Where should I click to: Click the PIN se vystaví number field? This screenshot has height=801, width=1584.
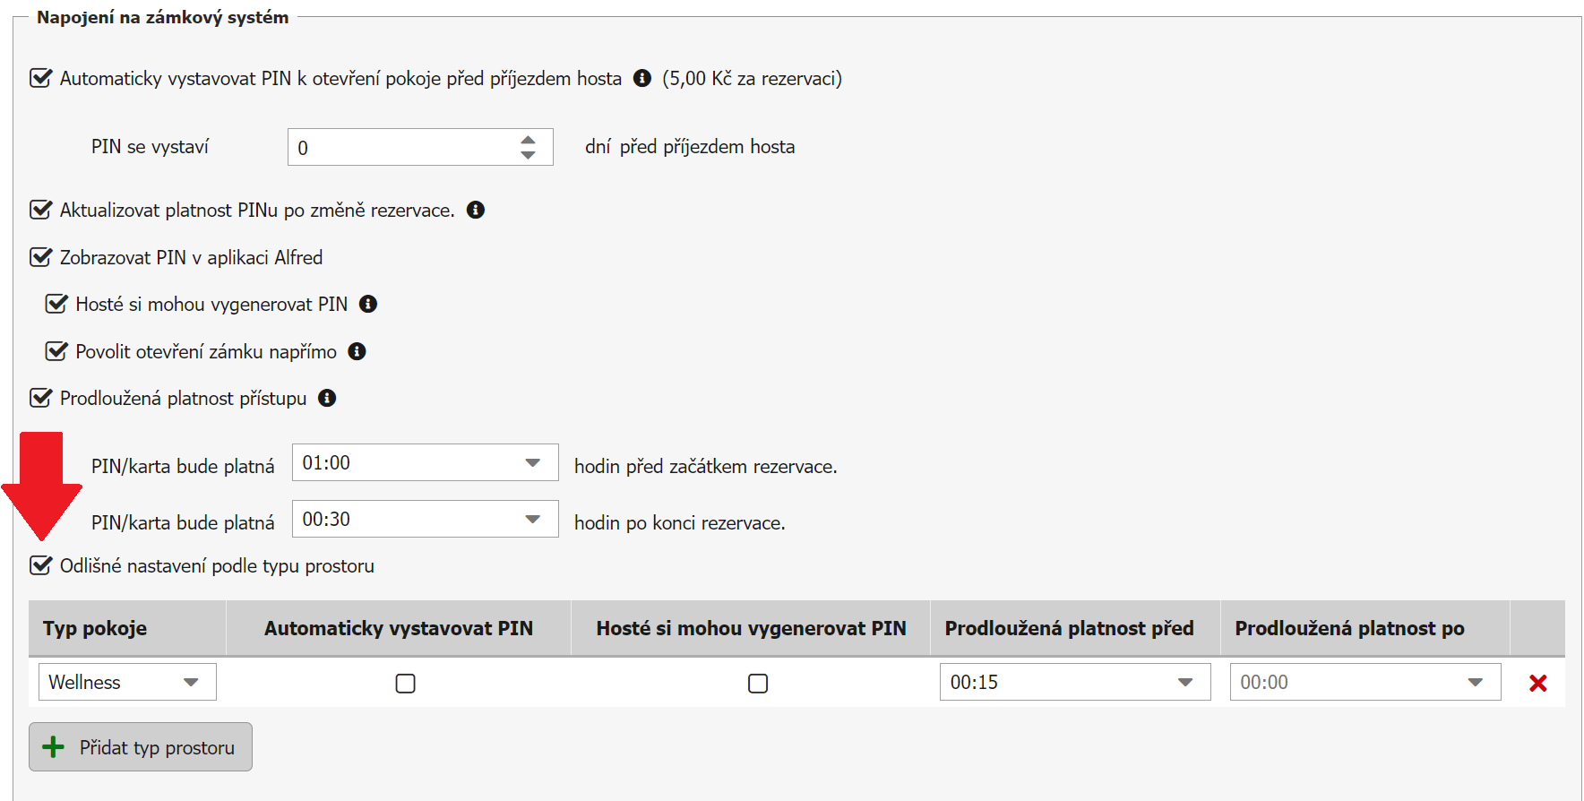click(x=403, y=148)
